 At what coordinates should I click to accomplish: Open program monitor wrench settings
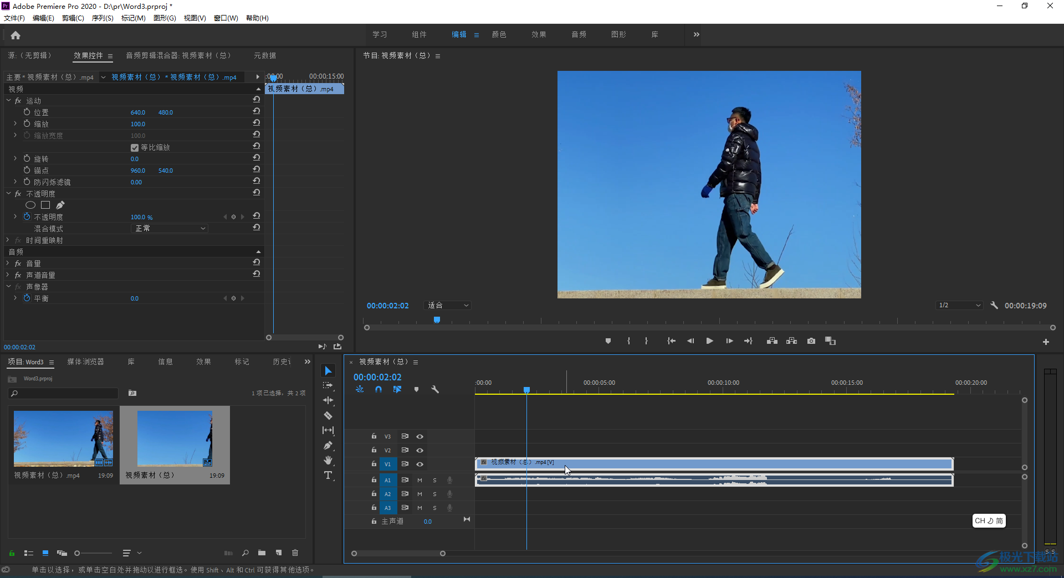(994, 305)
